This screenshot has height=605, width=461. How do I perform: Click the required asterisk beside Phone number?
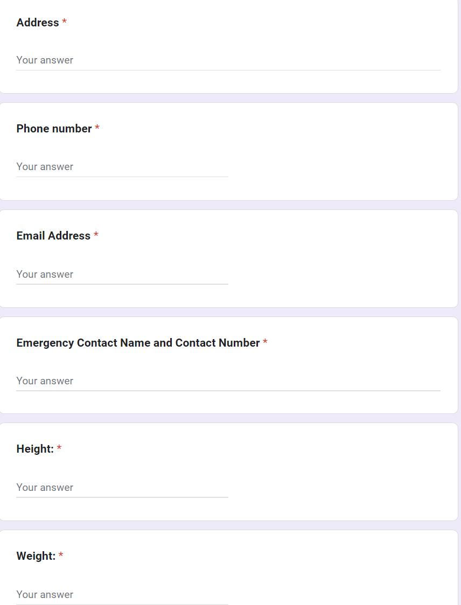(x=97, y=128)
